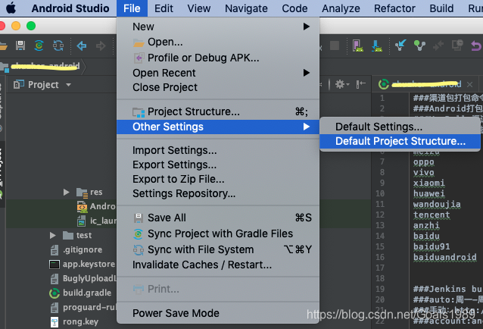Screen dimensions: 483x329
Task: Select the BuglyUpload file
Action: click(83, 278)
